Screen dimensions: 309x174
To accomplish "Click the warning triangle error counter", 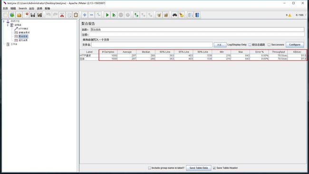I will [290, 15].
